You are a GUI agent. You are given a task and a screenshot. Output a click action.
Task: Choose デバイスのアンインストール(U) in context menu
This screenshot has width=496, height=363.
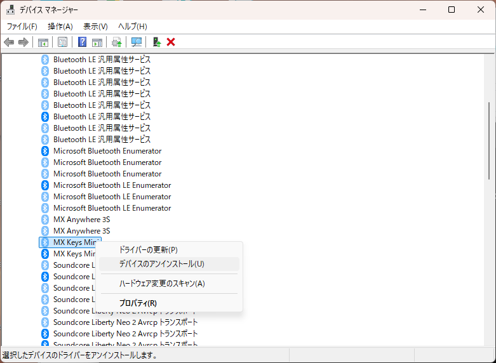169,264
